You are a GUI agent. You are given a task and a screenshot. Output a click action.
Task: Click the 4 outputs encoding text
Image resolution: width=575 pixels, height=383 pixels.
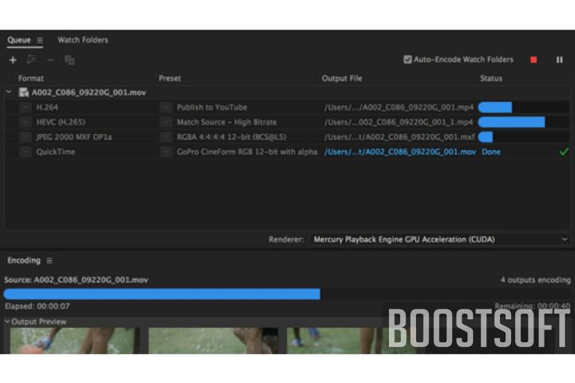click(535, 280)
